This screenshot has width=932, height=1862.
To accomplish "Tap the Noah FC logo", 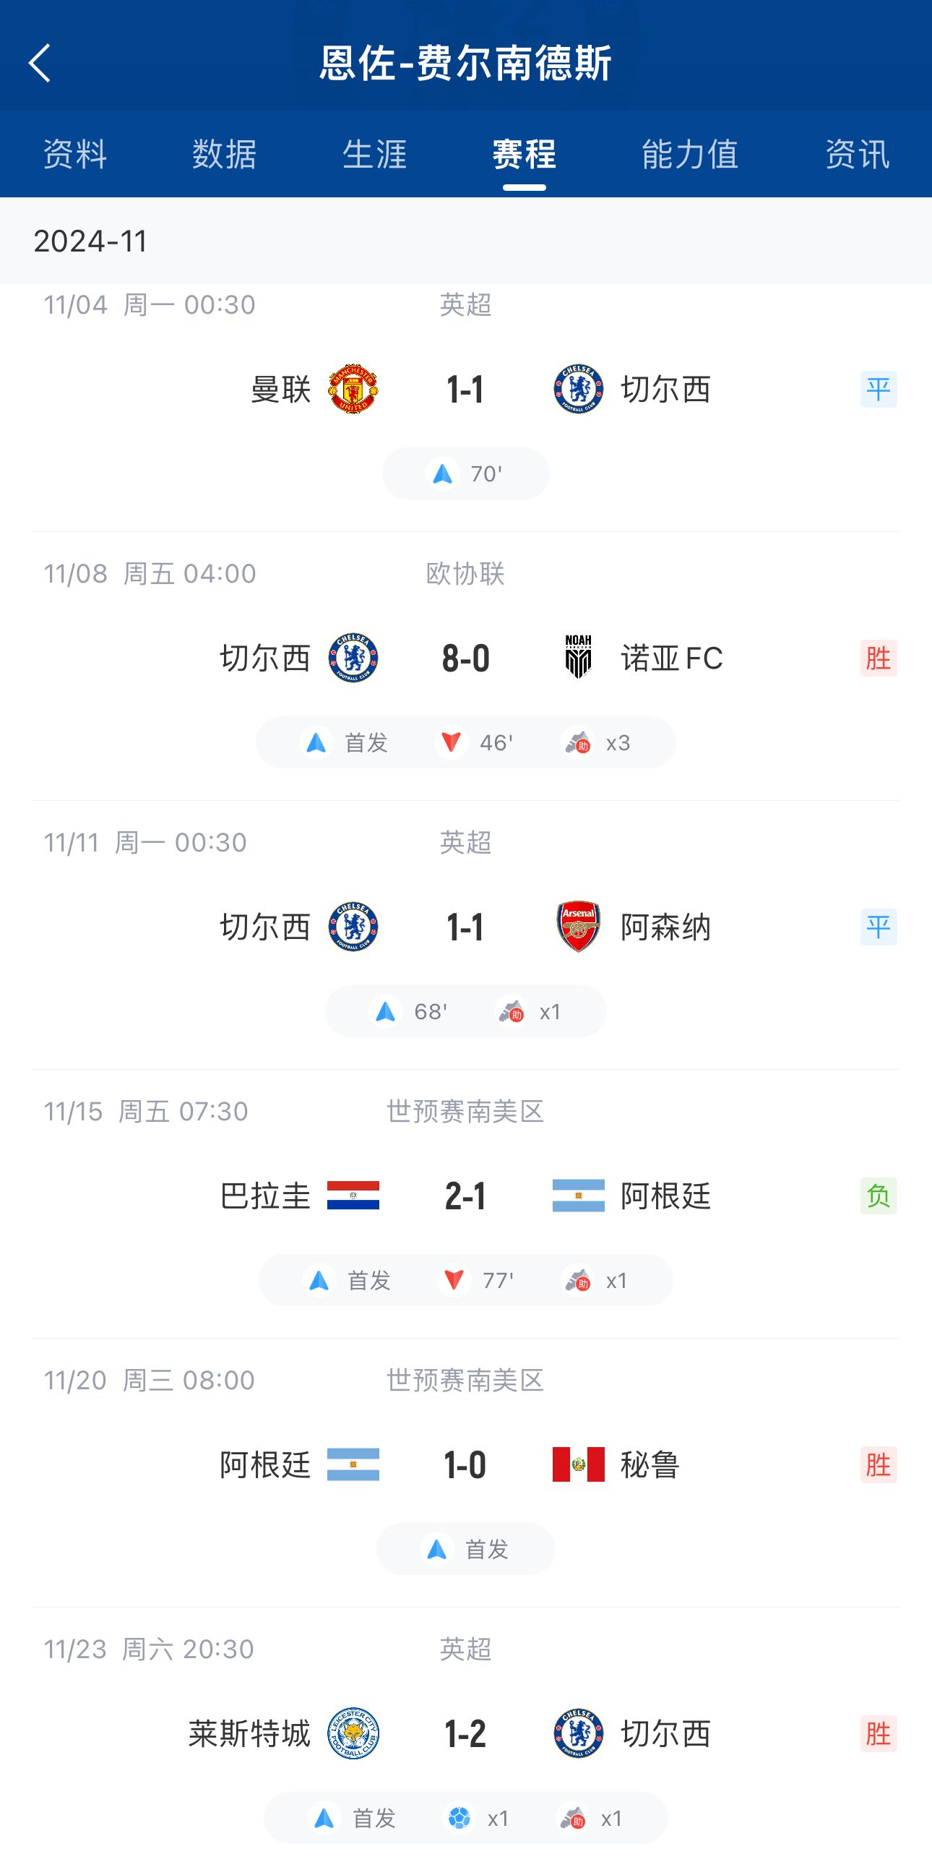I will tap(578, 658).
